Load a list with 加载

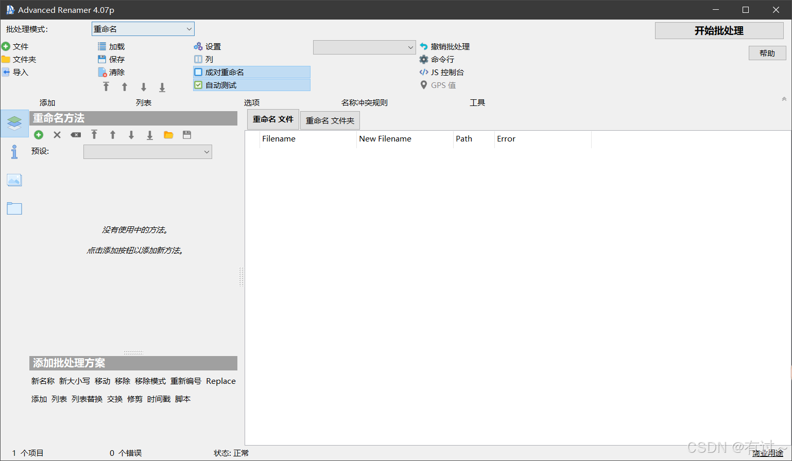point(111,46)
